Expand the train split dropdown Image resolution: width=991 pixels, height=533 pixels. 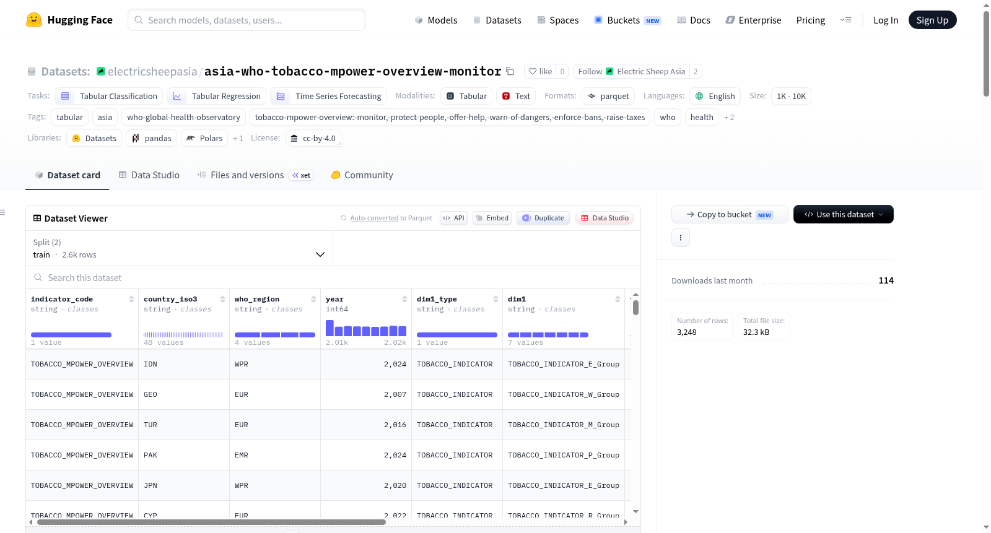[x=179, y=248]
